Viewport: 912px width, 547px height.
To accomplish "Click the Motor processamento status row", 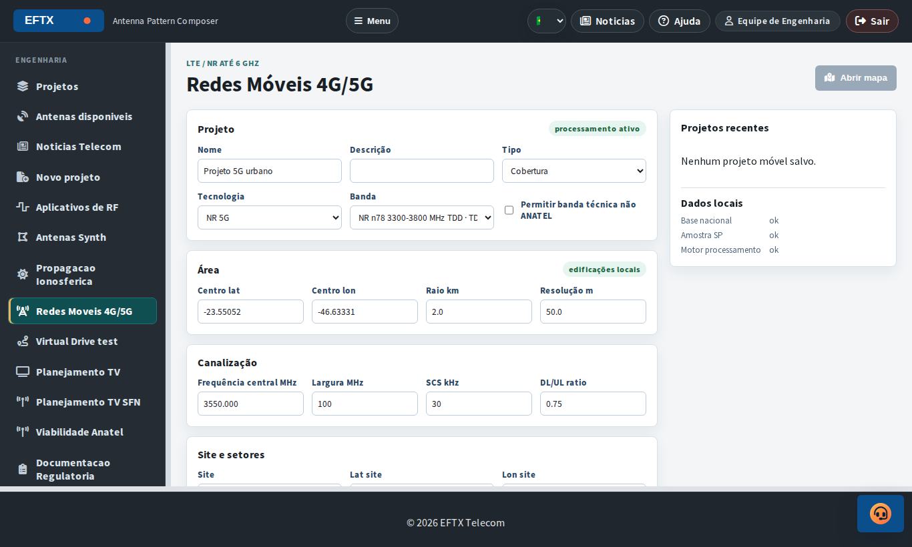I will click(783, 249).
